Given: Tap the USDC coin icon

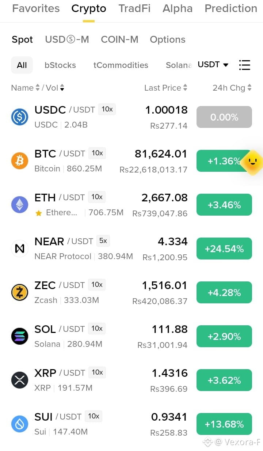Looking at the screenshot, I should point(20,117).
